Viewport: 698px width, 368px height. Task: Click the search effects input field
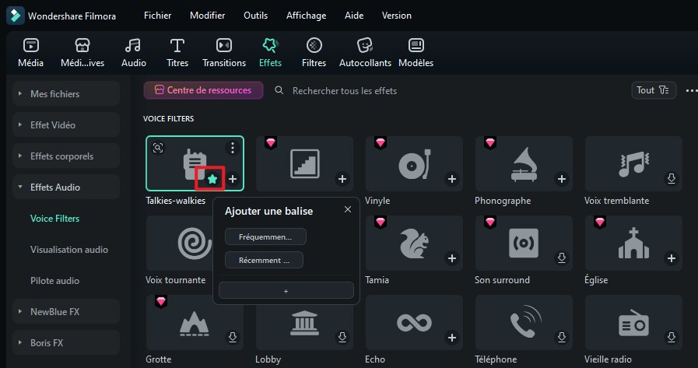click(345, 91)
